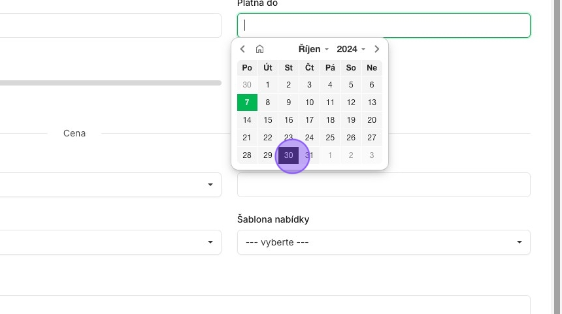This screenshot has width=562, height=314.
Task: Pick November 2 from next month days
Action: point(351,155)
